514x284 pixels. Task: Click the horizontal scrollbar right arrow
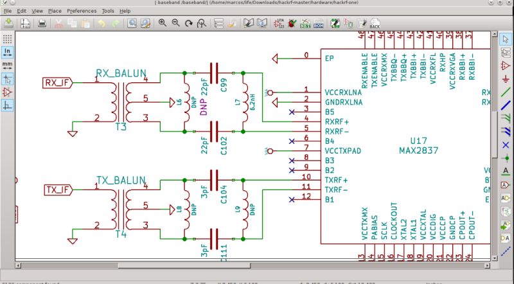click(488, 265)
